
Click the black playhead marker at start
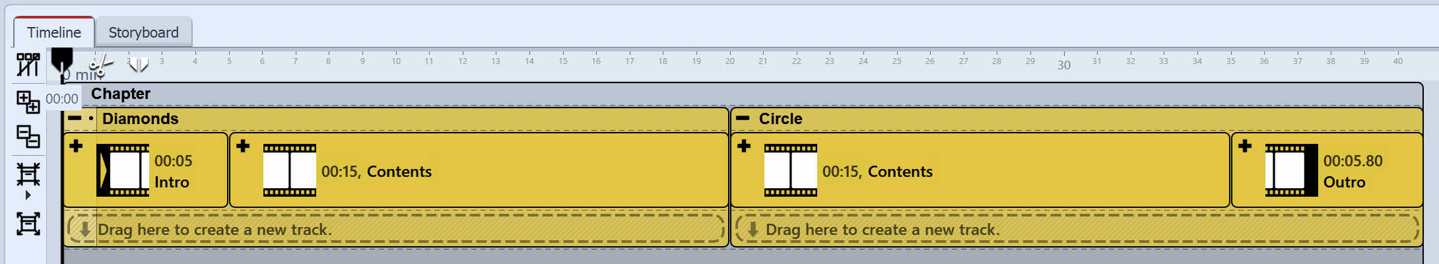pyautogui.click(x=62, y=59)
